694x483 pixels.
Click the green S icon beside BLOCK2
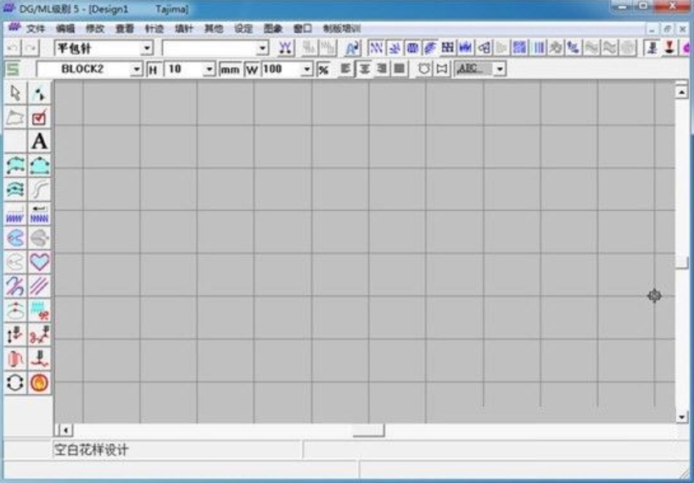13,69
